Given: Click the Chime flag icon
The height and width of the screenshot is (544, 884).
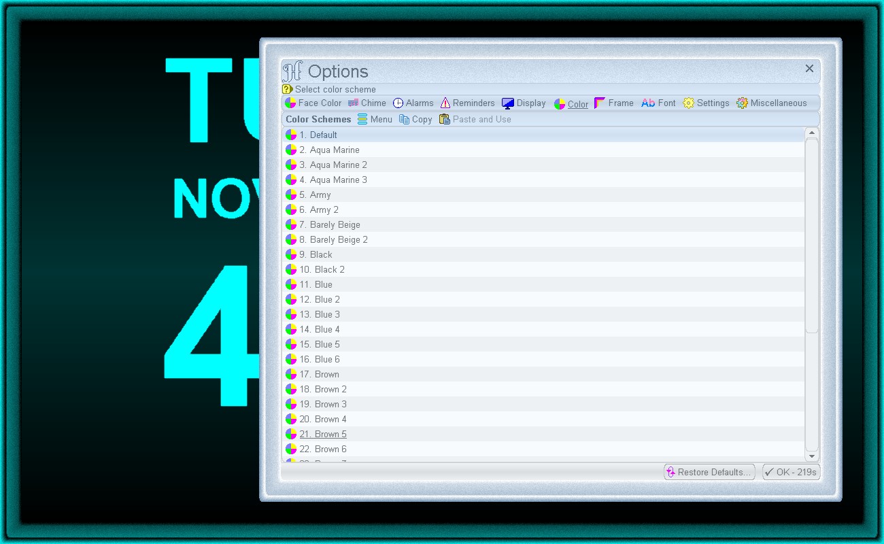Looking at the screenshot, I should coord(353,103).
